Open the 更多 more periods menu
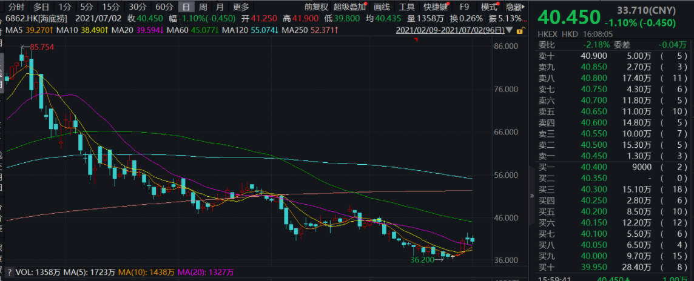This screenshot has width=694, height=281. [x=241, y=7]
